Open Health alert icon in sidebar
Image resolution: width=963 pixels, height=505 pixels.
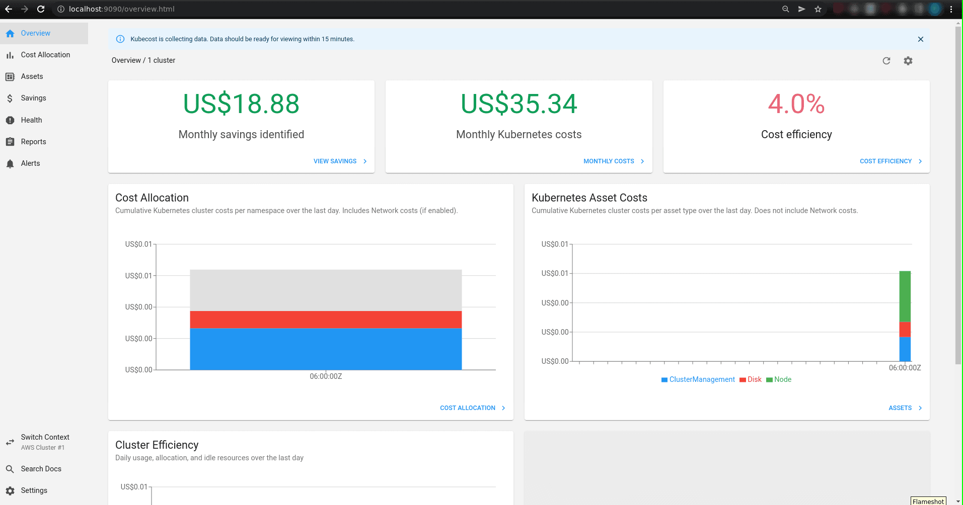point(10,121)
